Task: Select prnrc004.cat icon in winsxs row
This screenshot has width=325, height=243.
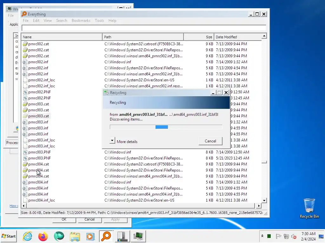Action: tap(25, 176)
